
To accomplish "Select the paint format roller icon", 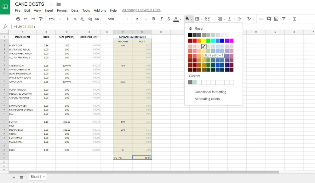I will 41,19.
